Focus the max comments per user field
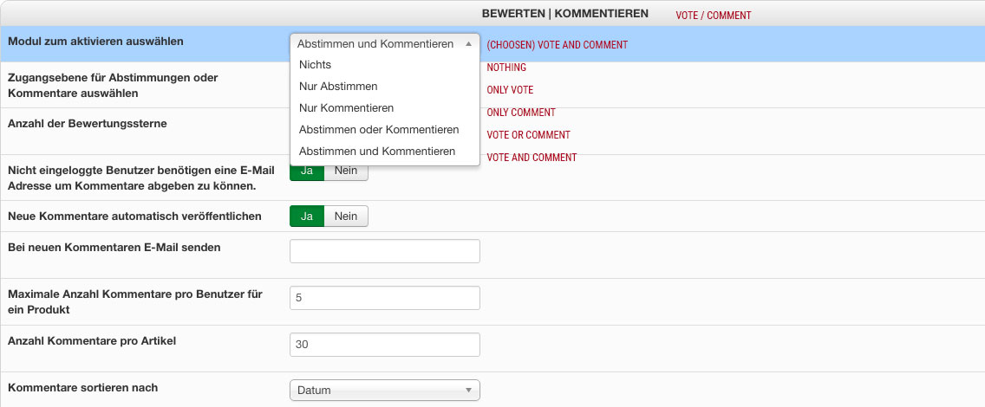 (x=384, y=298)
